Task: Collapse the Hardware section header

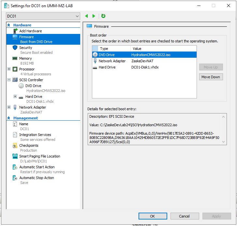Action: pos(9,25)
